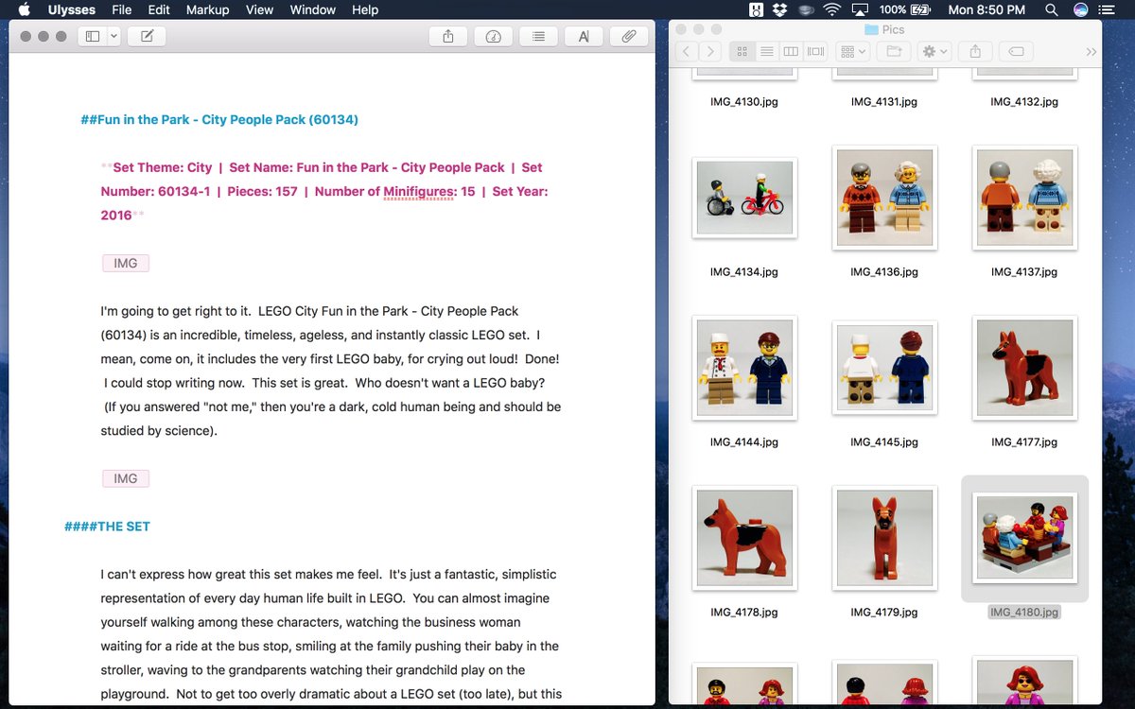Expand Finder toolbar overflow chevrons
This screenshot has width=1135, height=709.
click(x=1091, y=52)
